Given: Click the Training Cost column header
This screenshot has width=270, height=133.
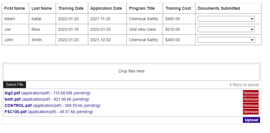Looking at the screenshot, I should point(178,8).
